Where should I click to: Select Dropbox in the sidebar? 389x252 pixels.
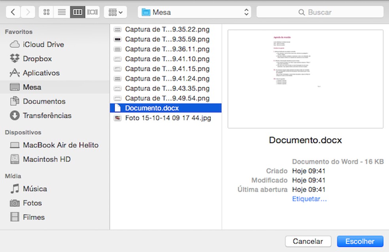[x=37, y=59]
